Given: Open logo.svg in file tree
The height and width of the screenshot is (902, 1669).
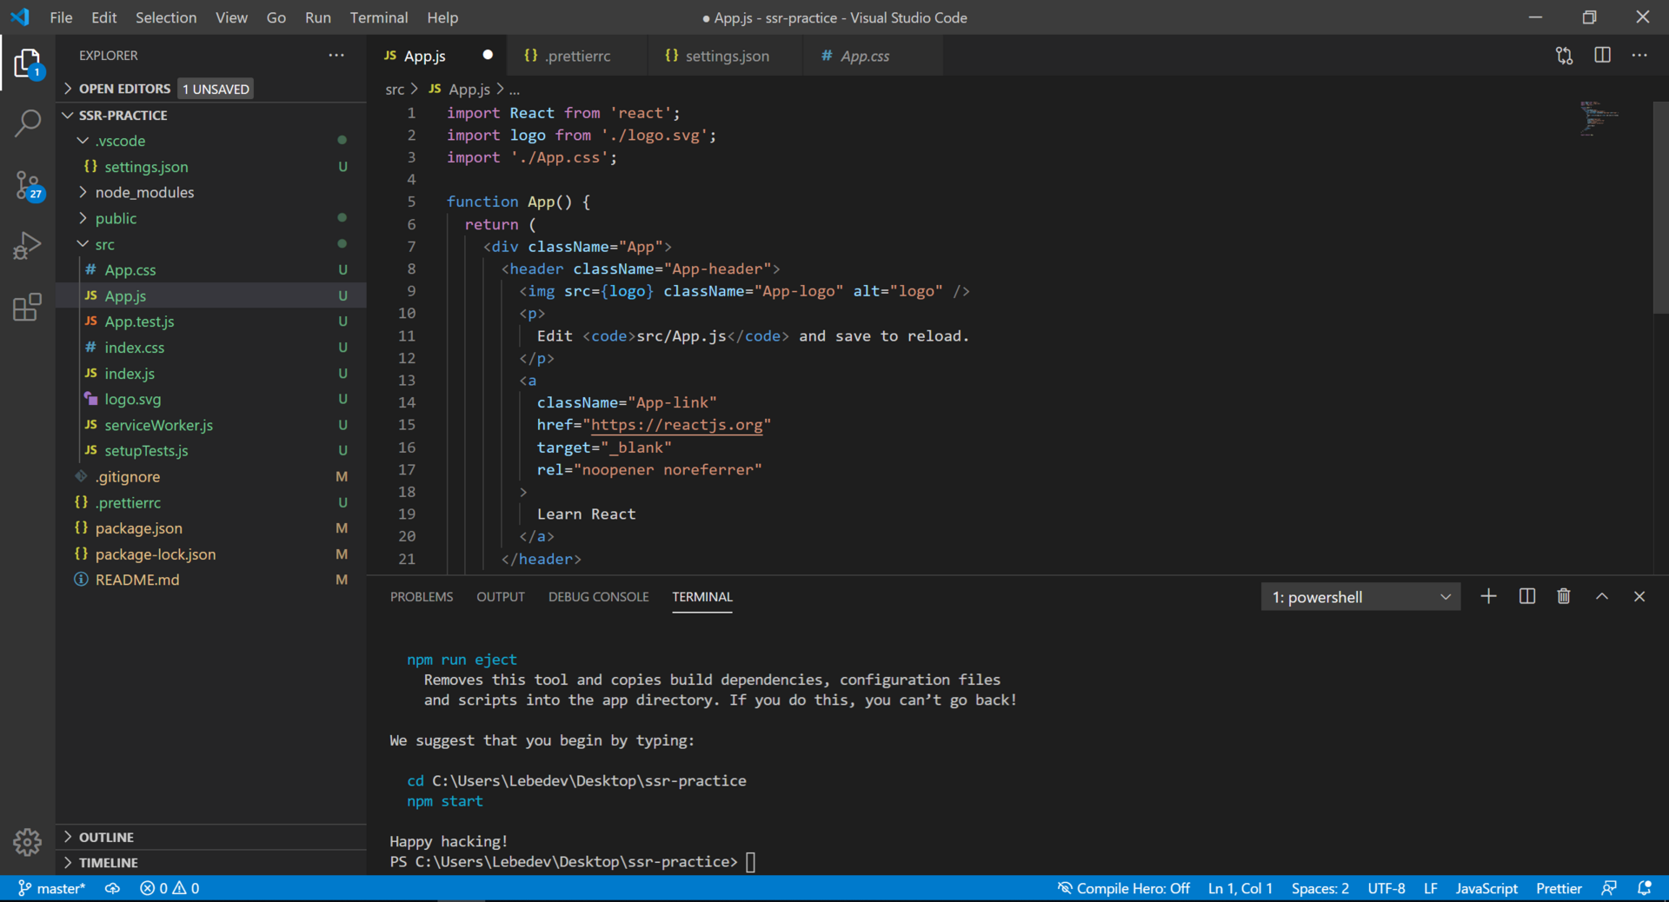Looking at the screenshot, I should (x=211, y=399).
